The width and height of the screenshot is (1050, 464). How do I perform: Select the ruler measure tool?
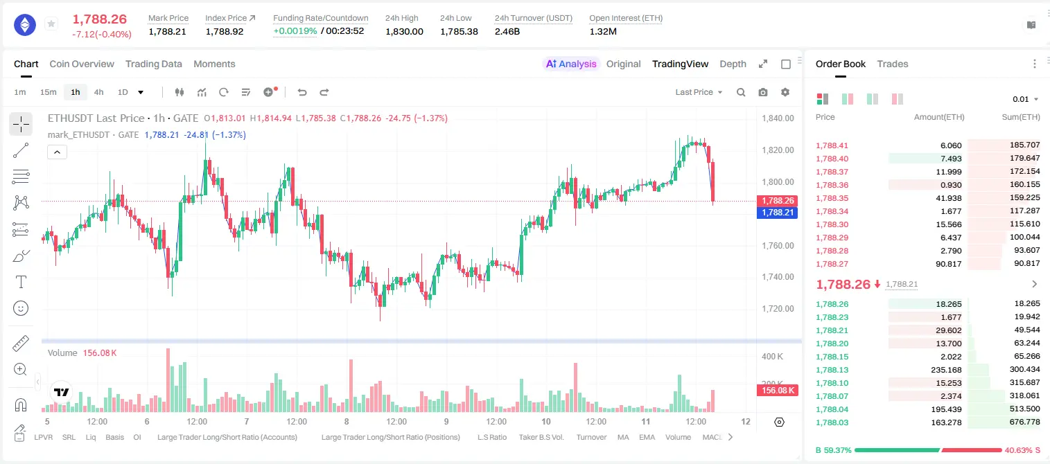click(x=21, y=343)
